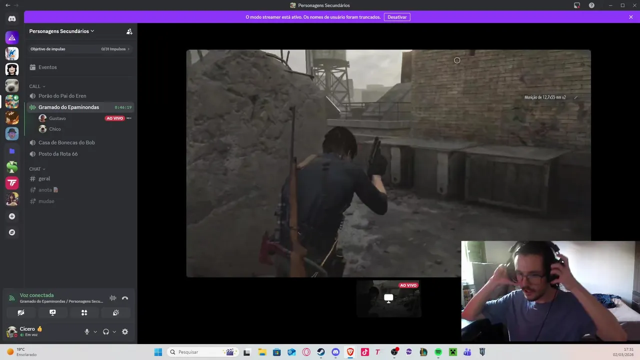Open the green dollar sign server
The height and width of the screenshot is (360, 640).
pos(12,167)
